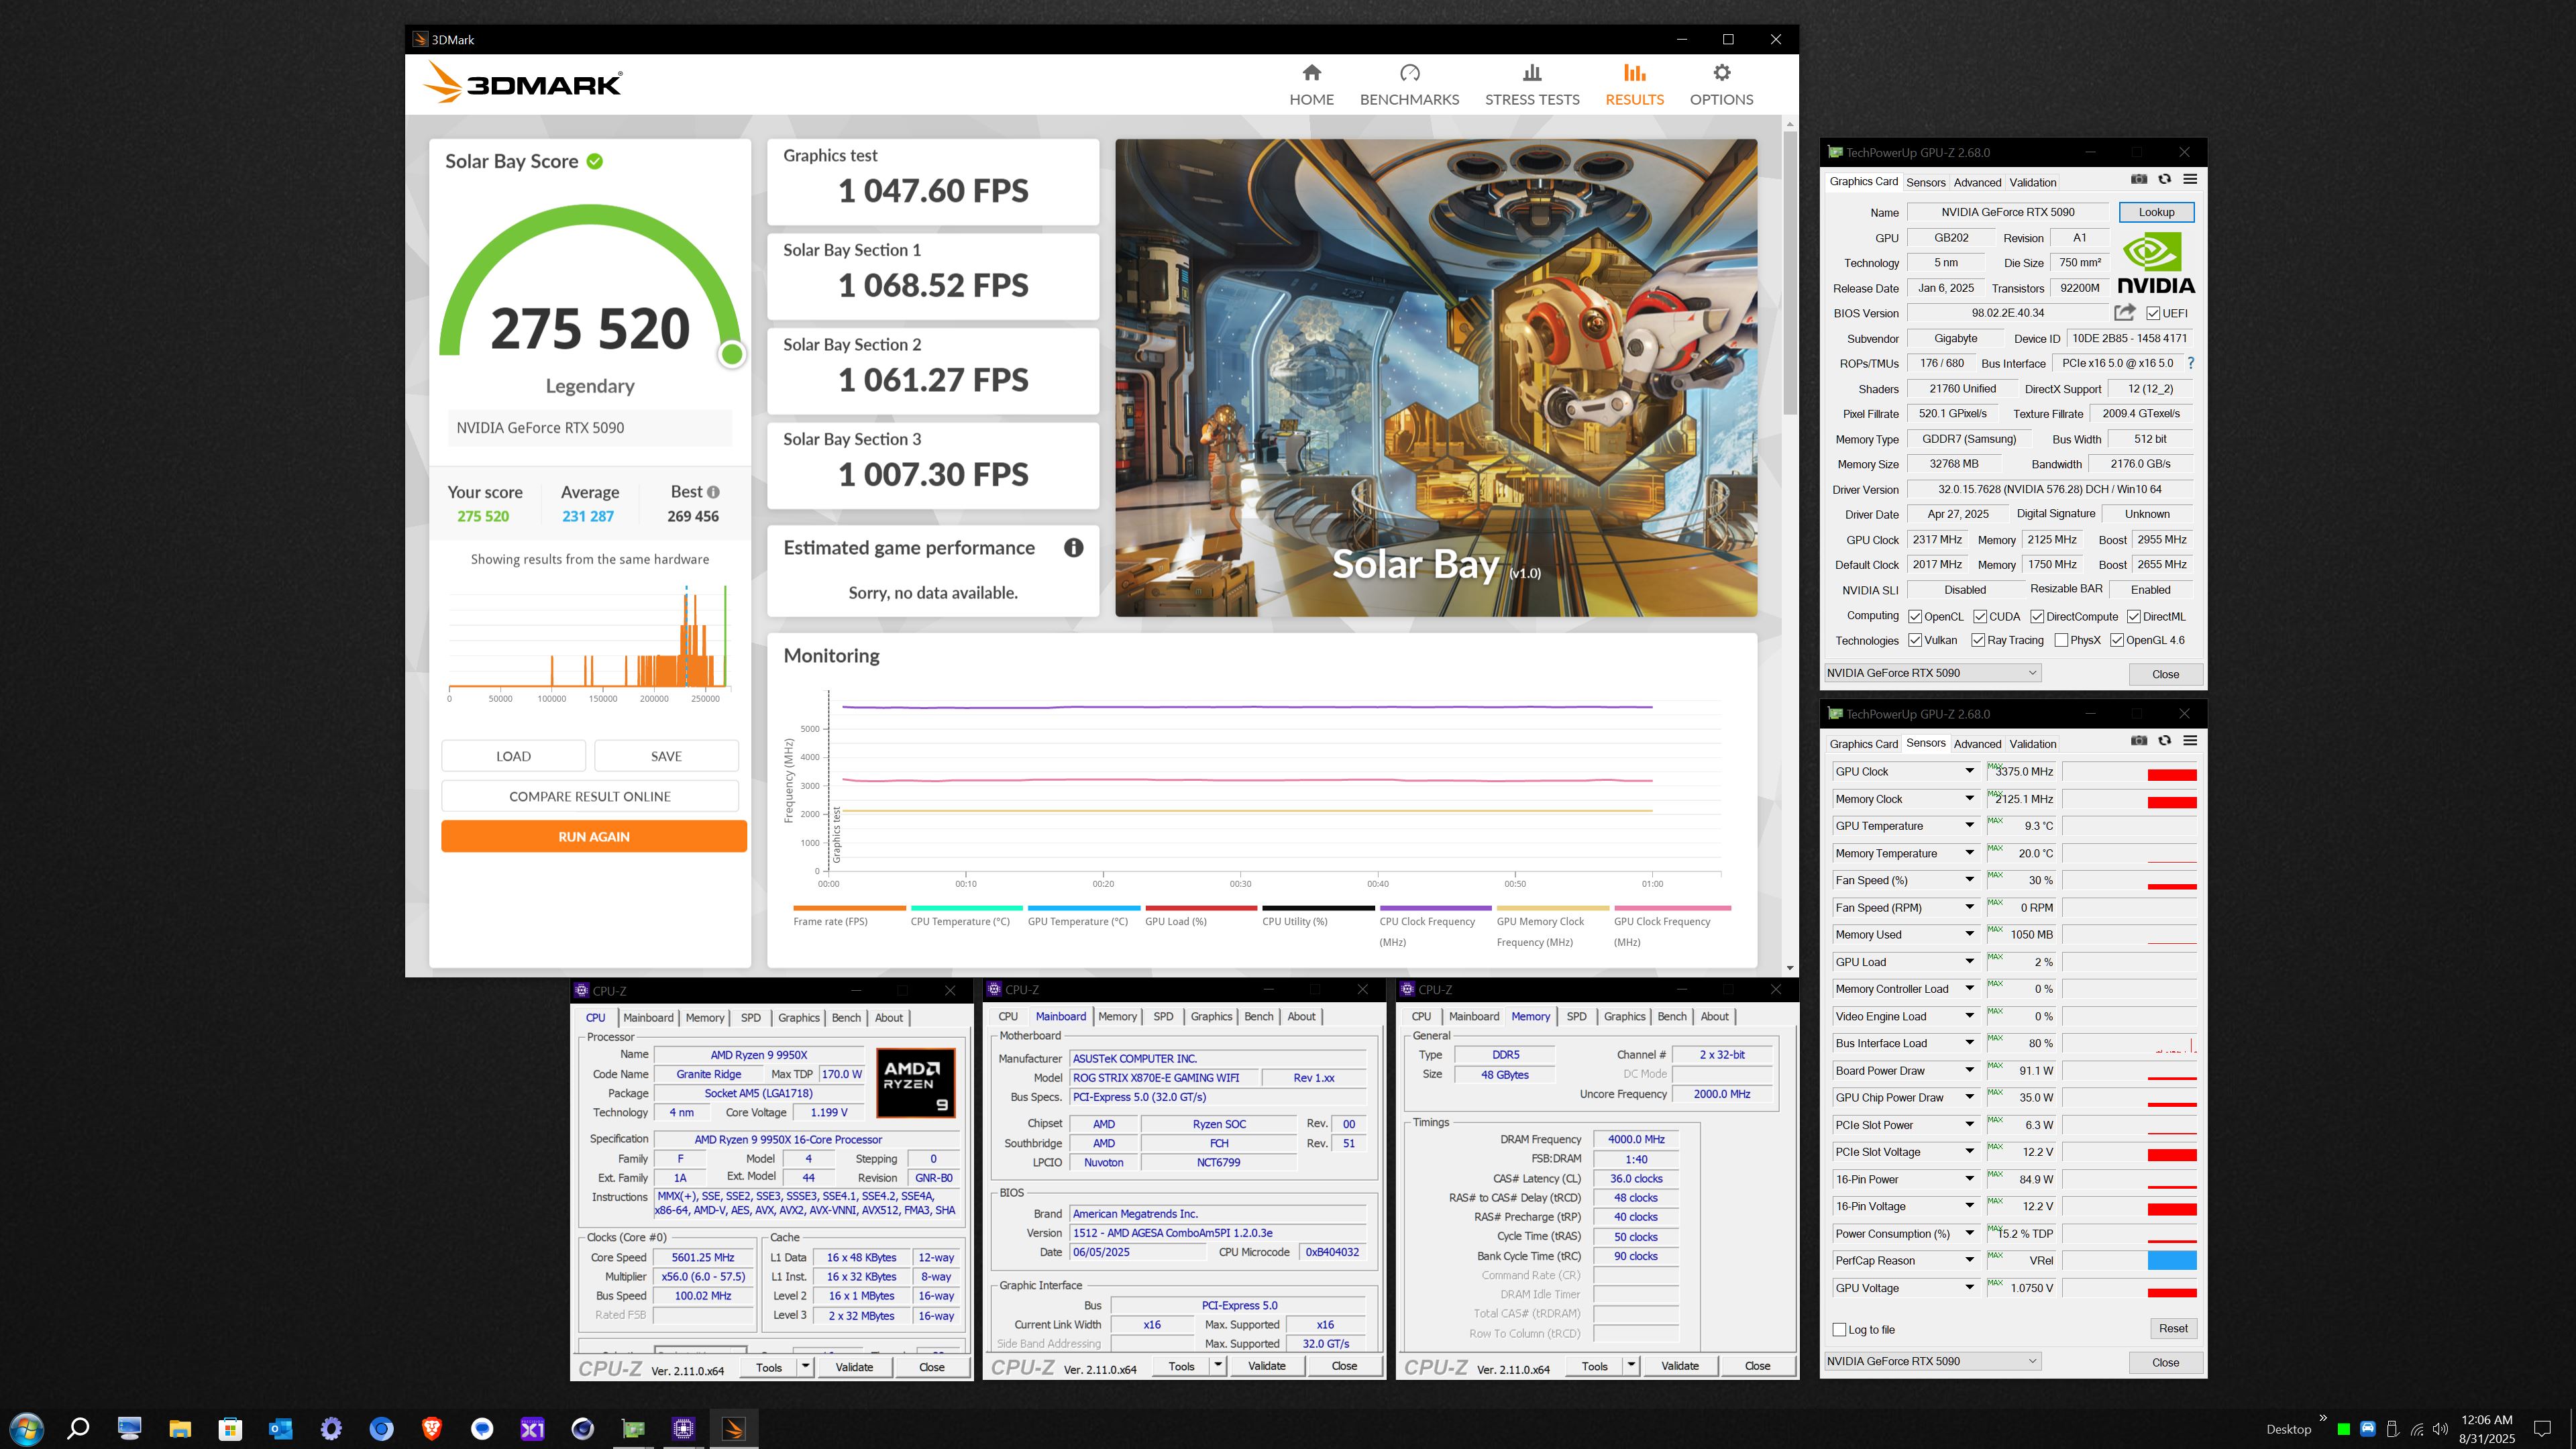Switch to Validation tab in GPU-Z Graphics Card window
The image size is (2576, 1449).
pyautogui.click(x=2033, y=182)
